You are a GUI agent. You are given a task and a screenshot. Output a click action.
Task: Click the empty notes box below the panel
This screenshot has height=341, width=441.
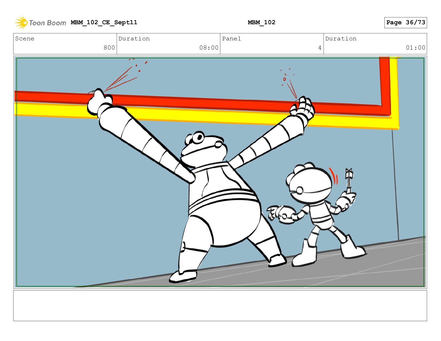tap(220, 306)
